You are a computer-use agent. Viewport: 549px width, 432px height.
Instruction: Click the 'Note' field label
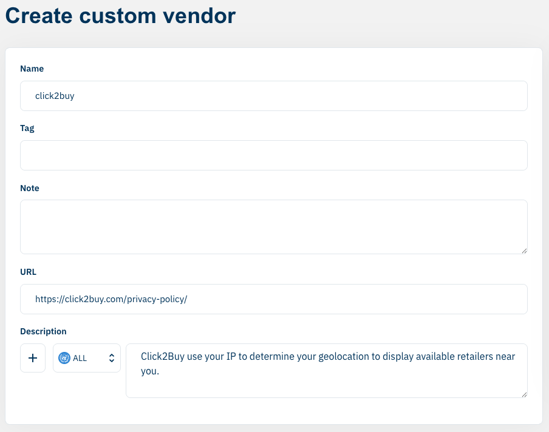(x=30, y=188)
